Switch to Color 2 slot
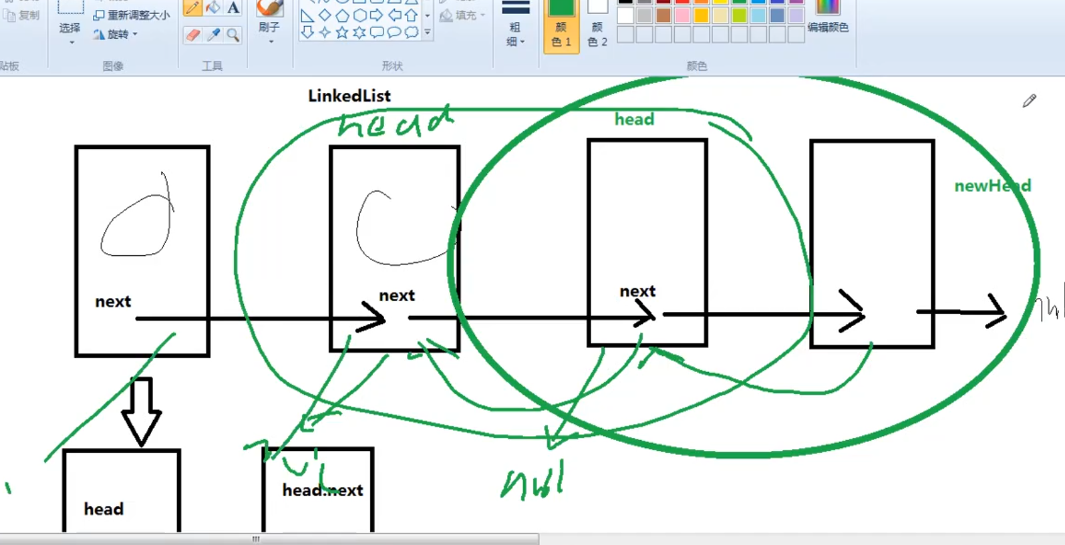Screen dimensions: 1065x545 [597, 27]
